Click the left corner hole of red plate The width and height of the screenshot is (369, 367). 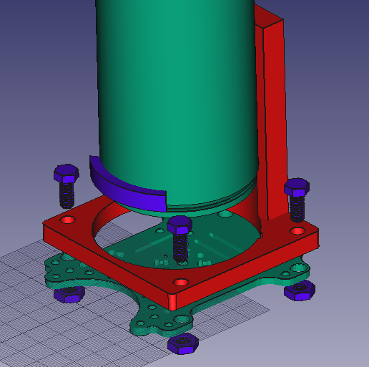68,220
